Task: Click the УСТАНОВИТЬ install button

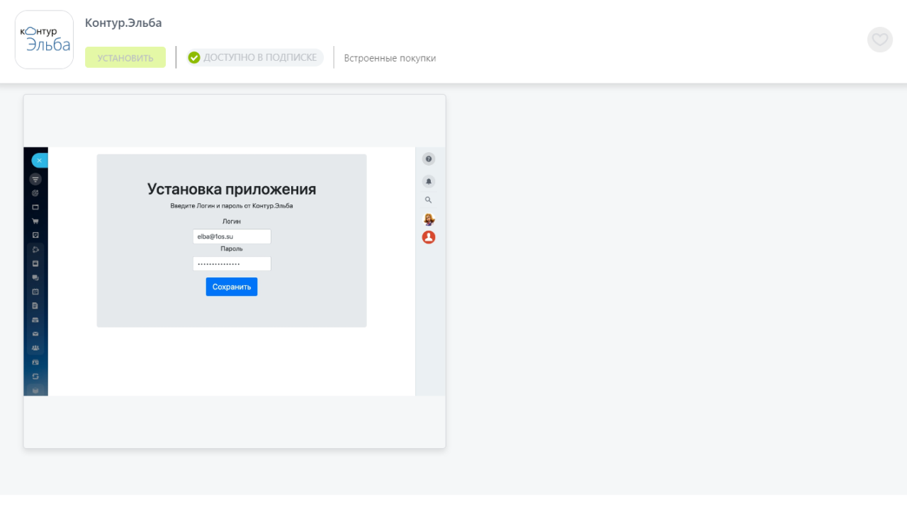Action: [x=125, y=57]
